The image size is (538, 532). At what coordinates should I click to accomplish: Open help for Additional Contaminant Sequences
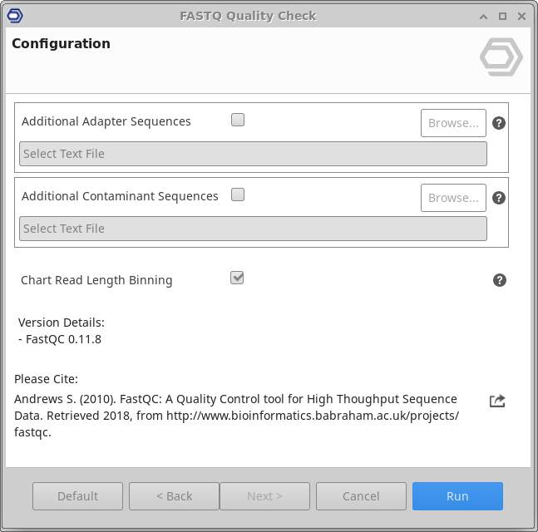click(x=499, y=198)
